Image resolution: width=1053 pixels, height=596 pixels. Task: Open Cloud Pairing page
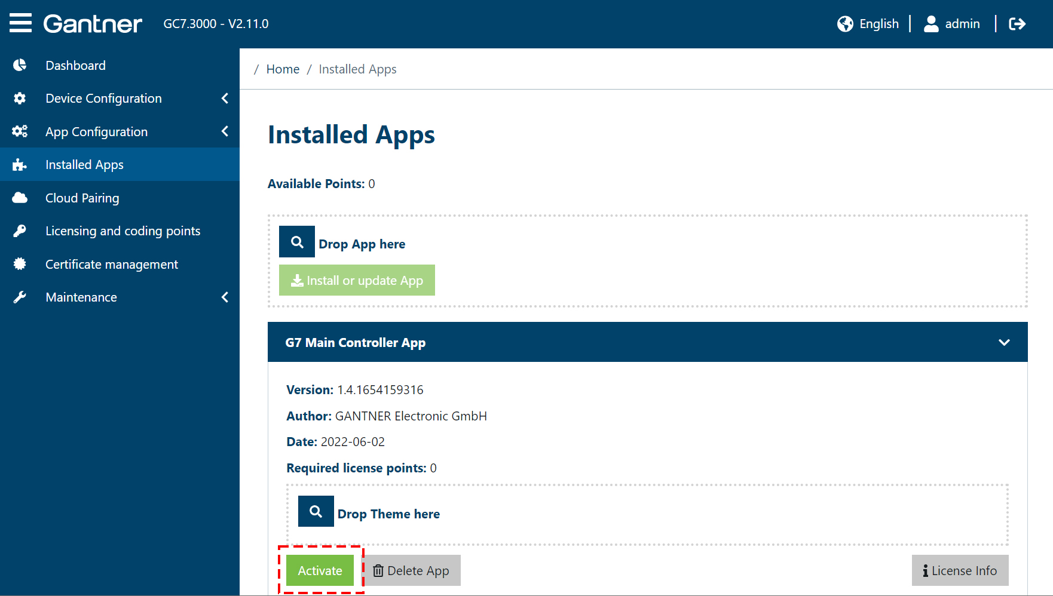120,198
